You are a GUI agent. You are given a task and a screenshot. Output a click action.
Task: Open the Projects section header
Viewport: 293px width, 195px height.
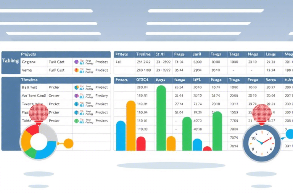tap(28, 54)
